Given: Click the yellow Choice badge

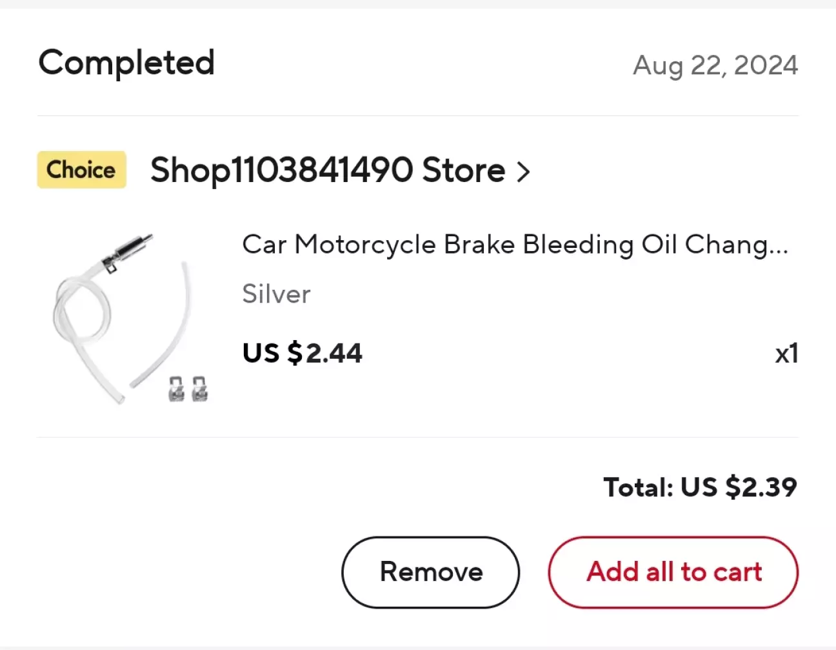Looking at the screenshot, I should coord(81,170).
